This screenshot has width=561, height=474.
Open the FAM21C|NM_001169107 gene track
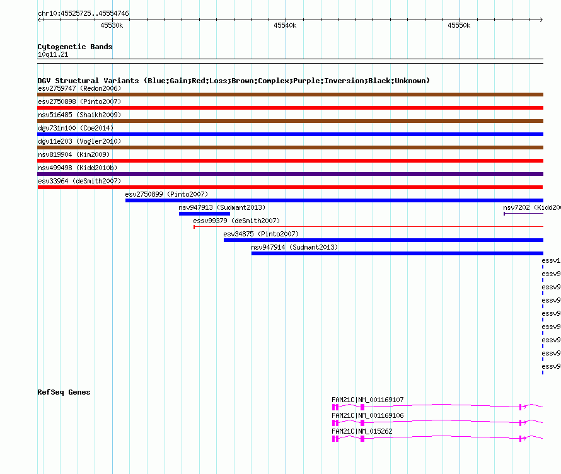click(x=437, y=407)
